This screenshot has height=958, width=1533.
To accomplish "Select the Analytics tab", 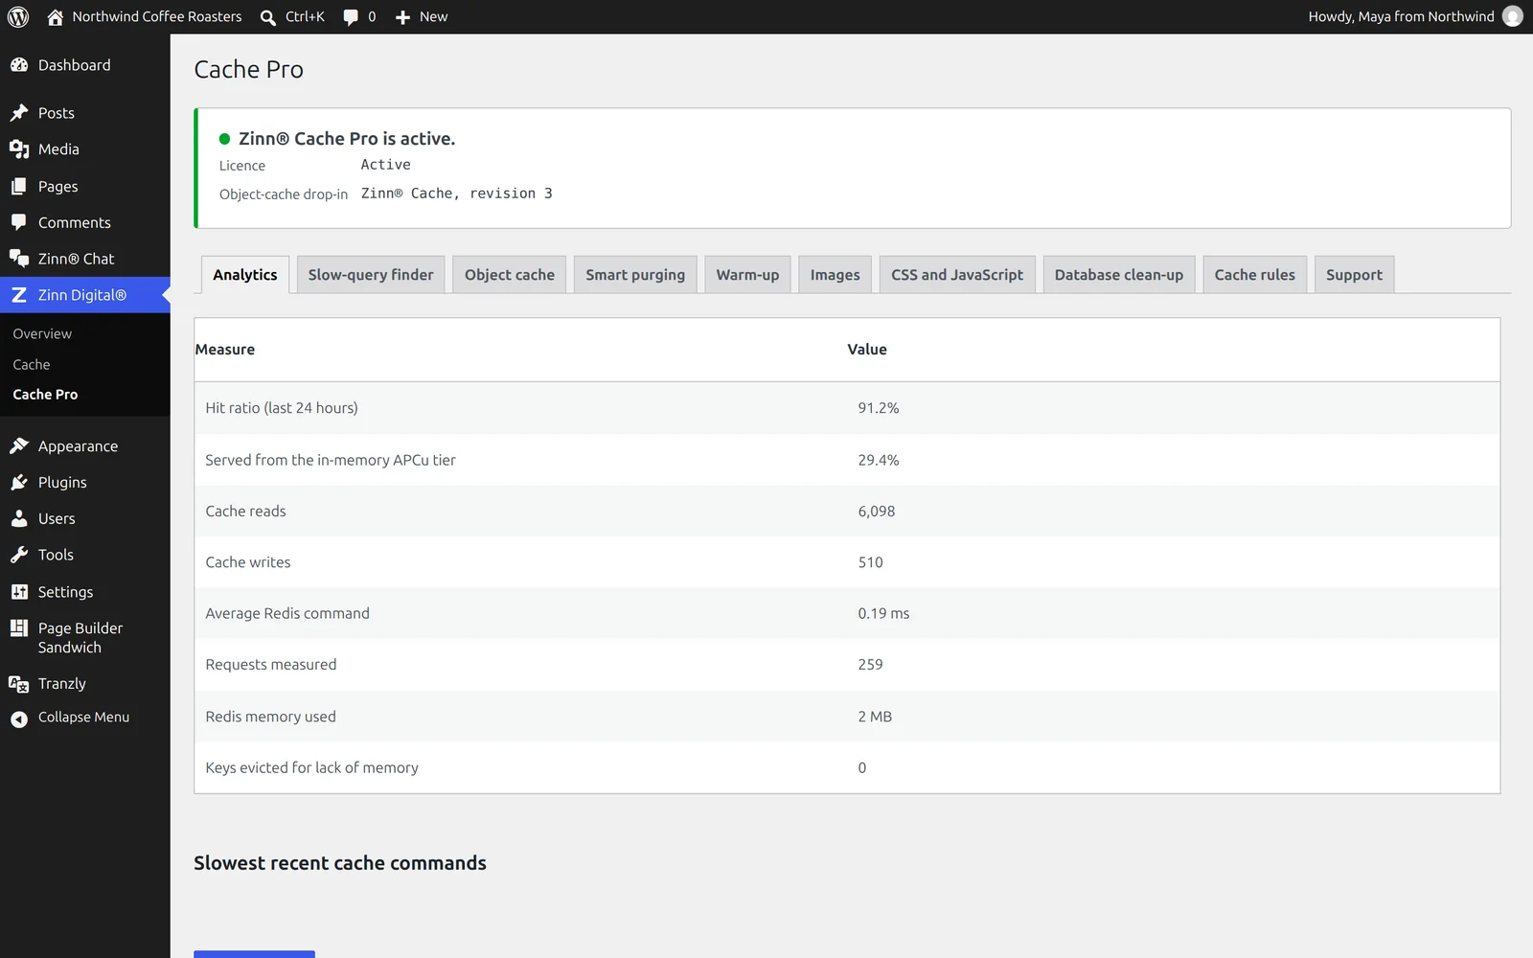I will 245,275.
